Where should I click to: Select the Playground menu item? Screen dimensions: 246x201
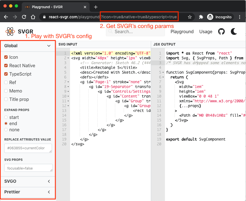tap(182, 31)
